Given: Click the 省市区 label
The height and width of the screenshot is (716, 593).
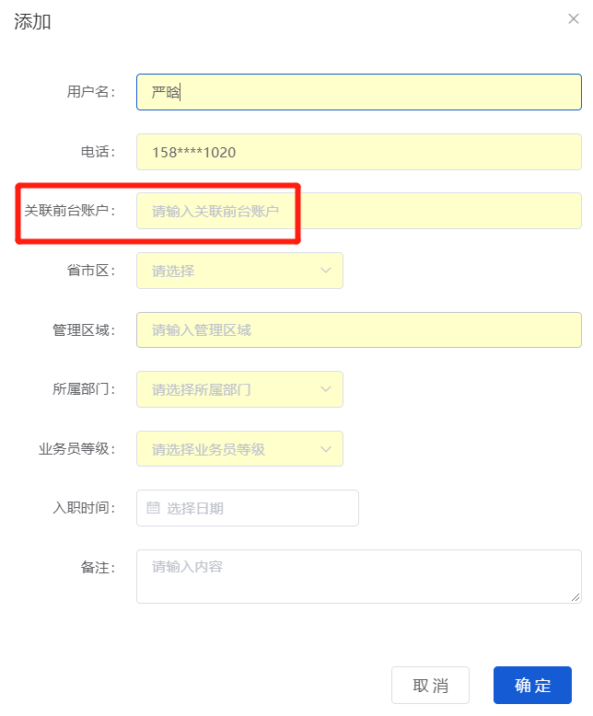Looking at the screenshot, I should [x=90, y=271].
